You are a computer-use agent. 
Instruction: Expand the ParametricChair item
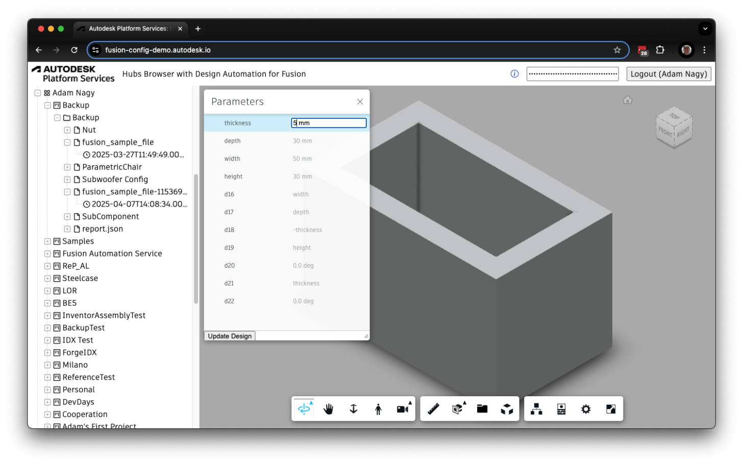(67, 167)
